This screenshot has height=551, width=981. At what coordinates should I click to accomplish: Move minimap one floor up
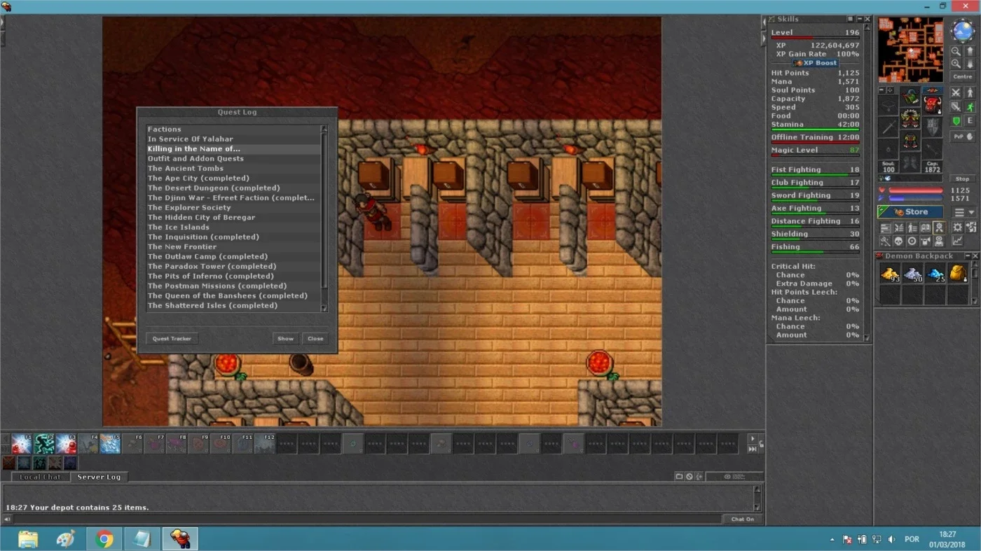970,51
